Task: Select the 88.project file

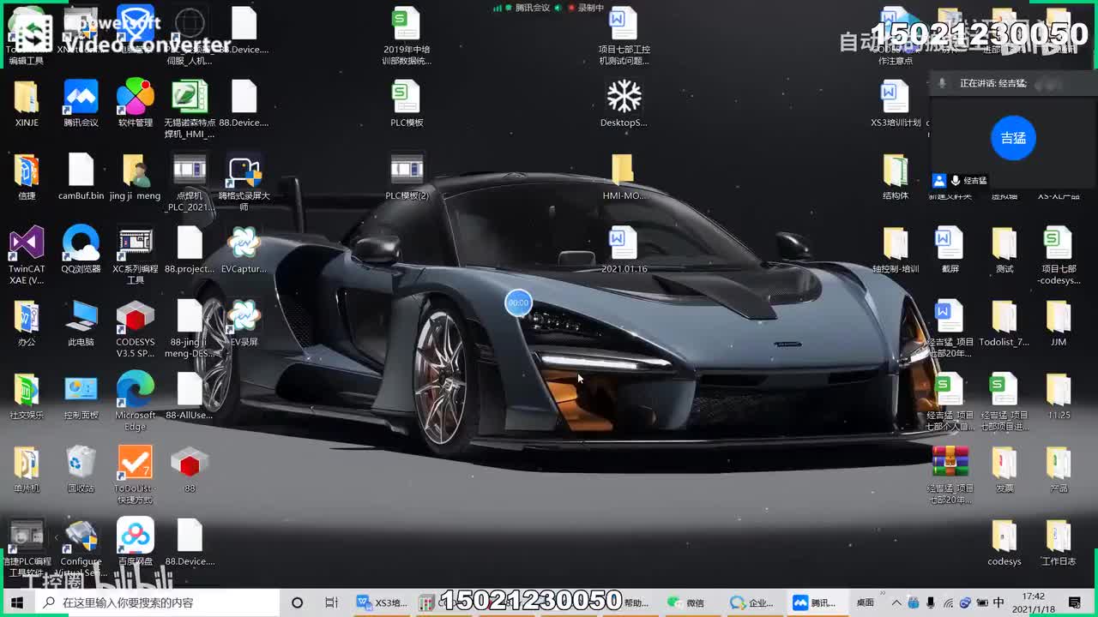Action: [190, 249]
